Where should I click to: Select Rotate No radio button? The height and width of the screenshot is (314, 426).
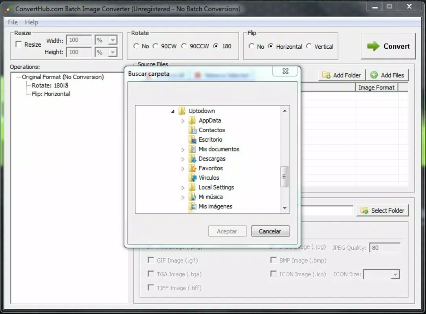136,46
